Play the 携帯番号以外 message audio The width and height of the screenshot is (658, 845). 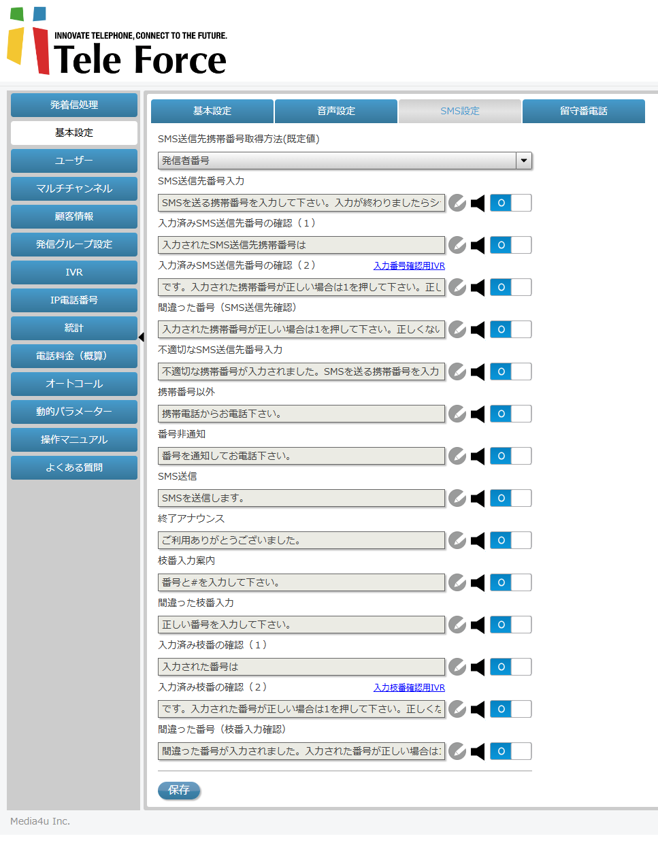pyautogui.click(x=476, y=413)
